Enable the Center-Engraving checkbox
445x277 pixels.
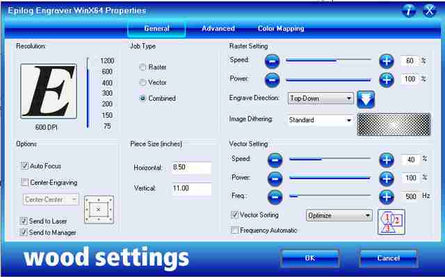click(x=25, y=182)
